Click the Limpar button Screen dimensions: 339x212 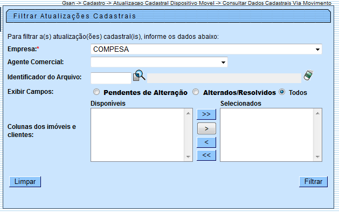coord(25,182)
